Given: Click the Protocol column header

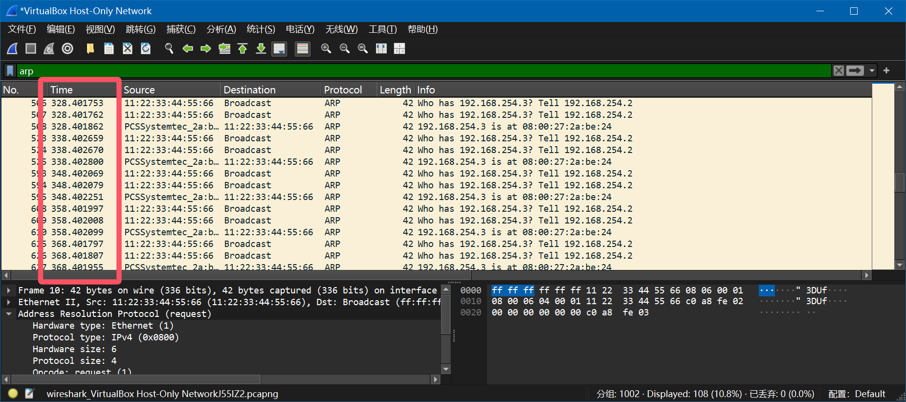Looking at the screenshot, I should (343, 90).
